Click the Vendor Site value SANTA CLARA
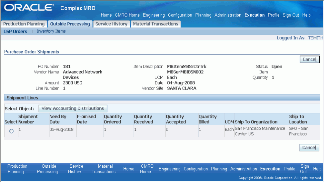The width and height of the screenshot is (324, 182). [x=182, y=89]
